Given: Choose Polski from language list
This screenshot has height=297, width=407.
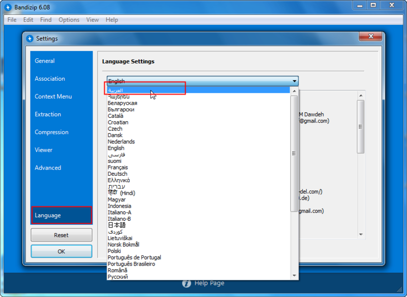Looking at the screenshot, I should click(198, 251).
